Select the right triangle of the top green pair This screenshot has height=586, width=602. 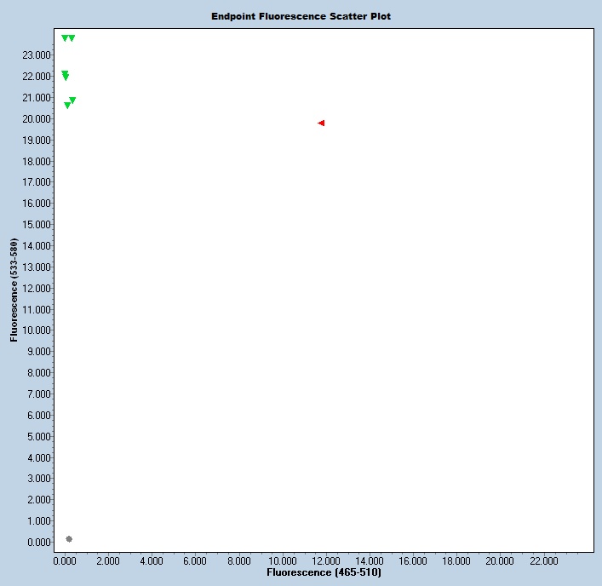pyautogui.click(x=72, y=38)
